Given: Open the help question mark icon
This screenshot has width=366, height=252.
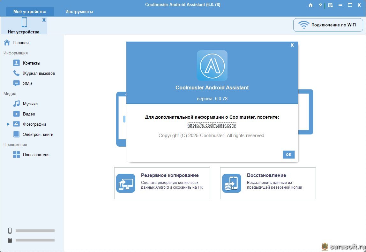Looking at the screenshot, I should 320,5.
